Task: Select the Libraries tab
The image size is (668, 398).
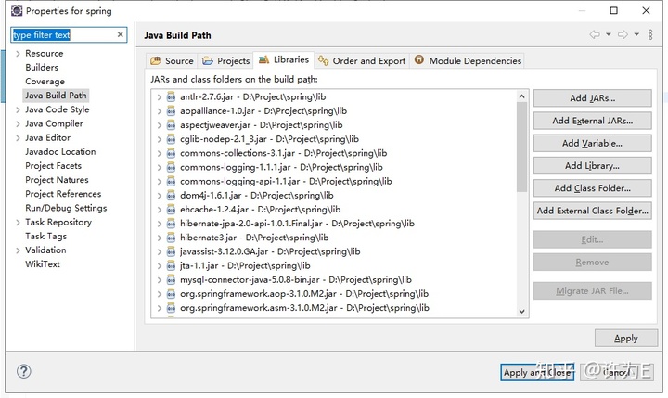Action: (284, 60)
